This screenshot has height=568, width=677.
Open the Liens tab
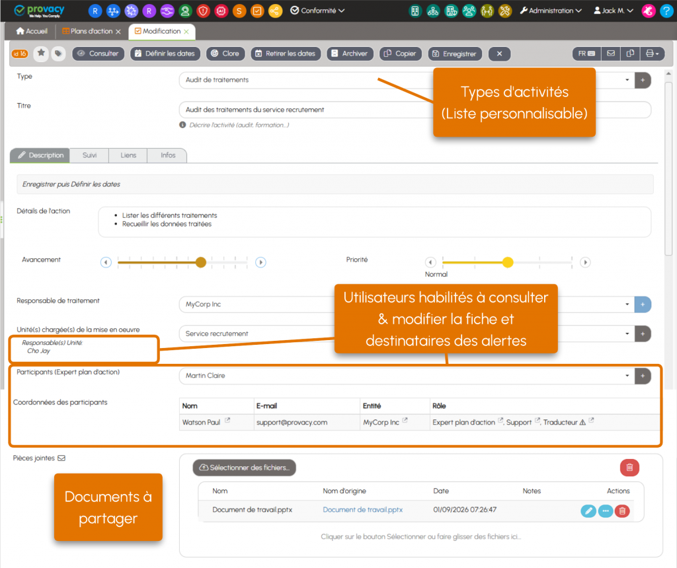point(128,155)
